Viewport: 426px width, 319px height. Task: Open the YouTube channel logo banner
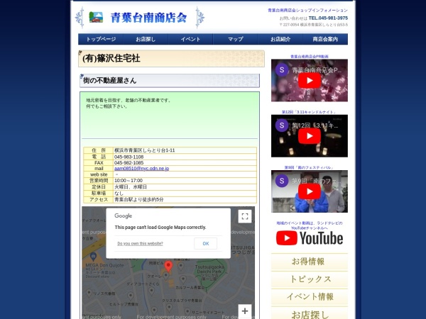[x=310, y=238]
